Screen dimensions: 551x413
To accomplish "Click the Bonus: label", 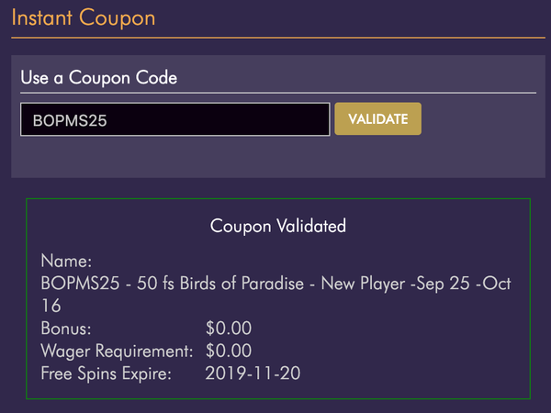I will [66, 329].
